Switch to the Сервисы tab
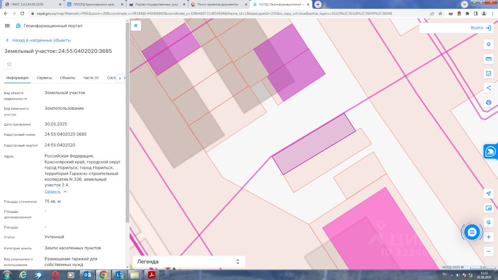Screen dimensions: 498x280 tap(44, 78)
